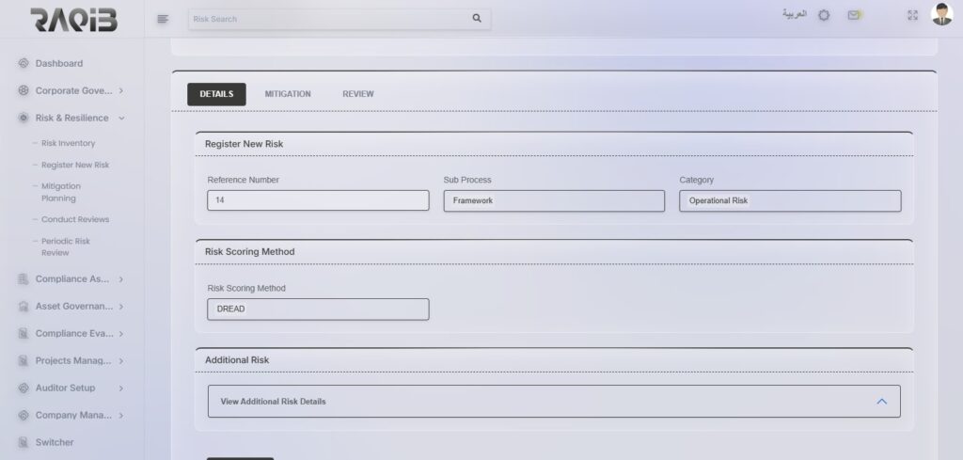
Task: Switch language to العربية
Action: coord(795,15)
